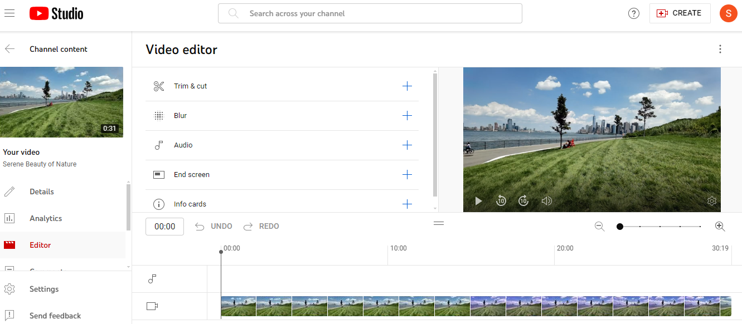Screen dimensions: 742x324
Task: Click the Editor clapperboard icon
Action: pos(9,245)
